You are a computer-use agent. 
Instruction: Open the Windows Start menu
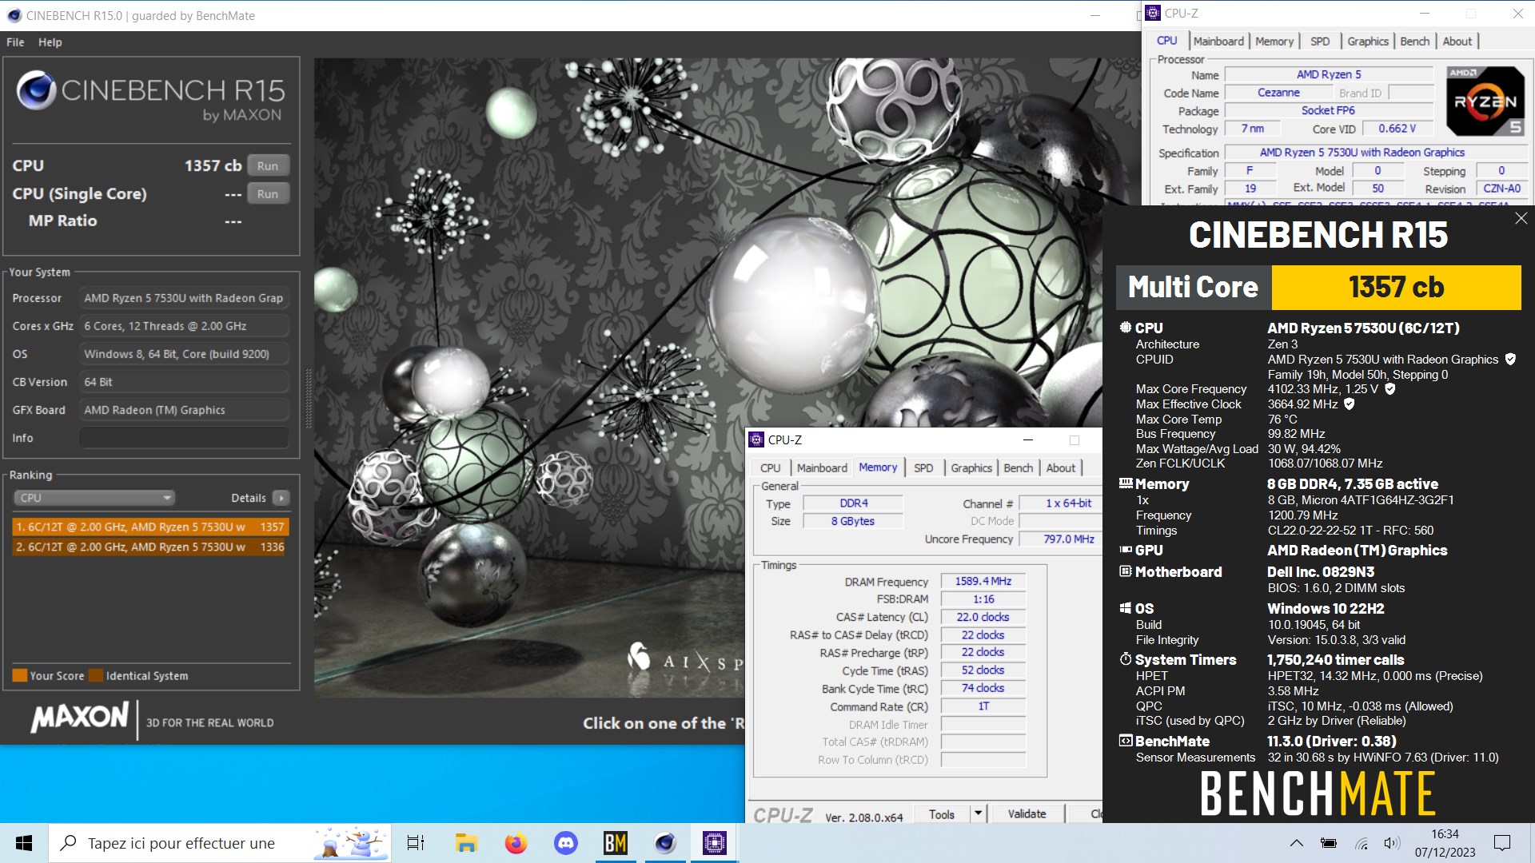(24, 843)
